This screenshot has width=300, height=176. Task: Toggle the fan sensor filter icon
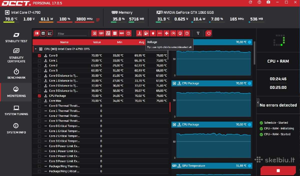pos(166,33)
